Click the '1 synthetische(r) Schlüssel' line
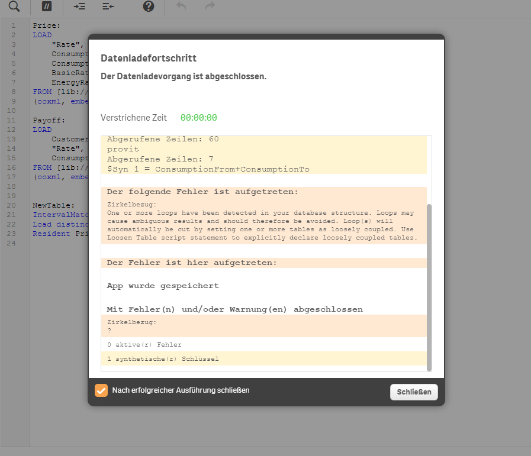 coord(163,359)
